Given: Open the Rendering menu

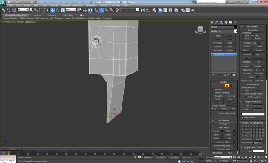Looking at the screenshot, I should (x=91, y=5).
